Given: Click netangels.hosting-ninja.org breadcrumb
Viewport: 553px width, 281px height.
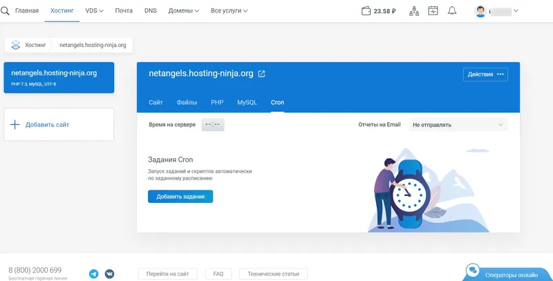Looking at the screenshot, I should [93, 45].
